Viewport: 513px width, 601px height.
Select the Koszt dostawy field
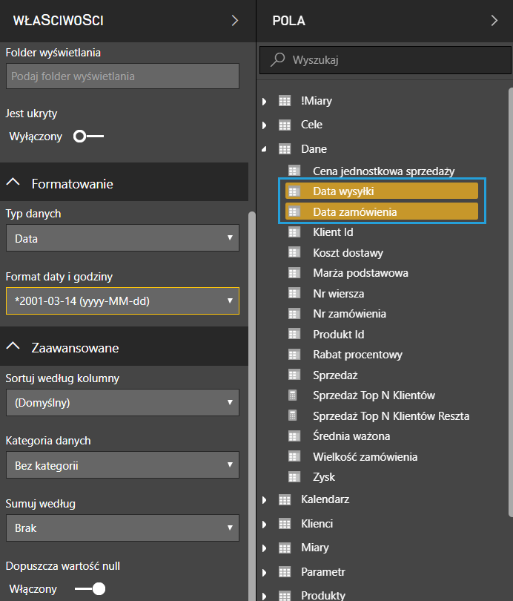tap(348, 253)
